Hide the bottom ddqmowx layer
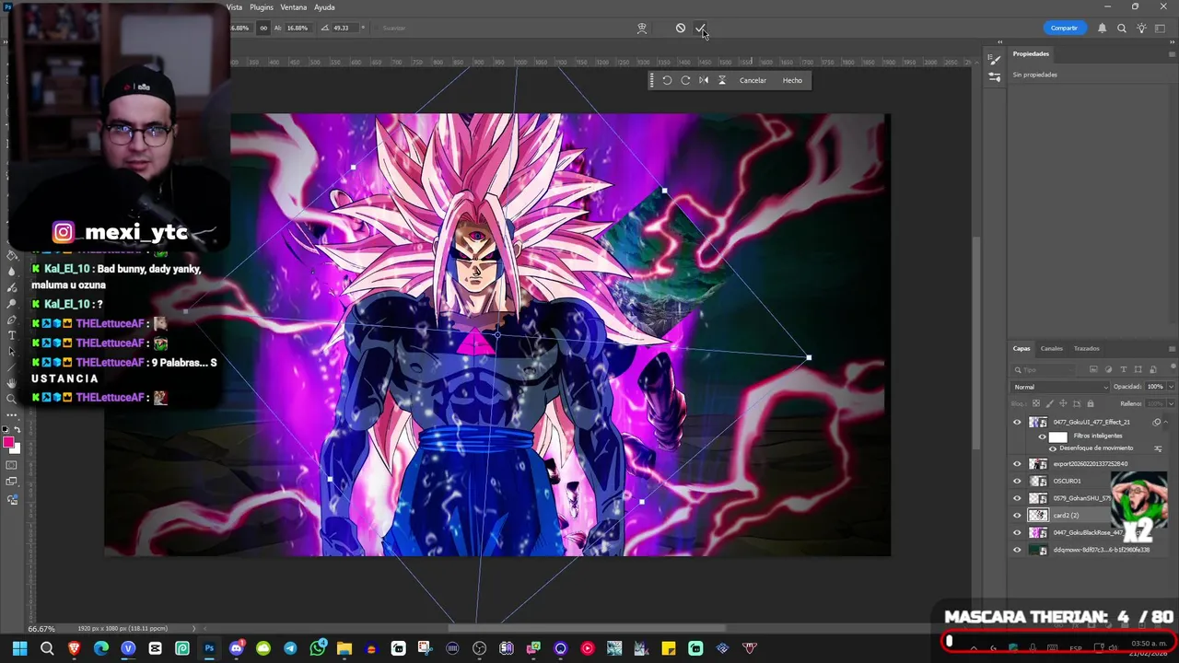Viewport: 1179px width, 663px height. click(x=1017, y=550)
